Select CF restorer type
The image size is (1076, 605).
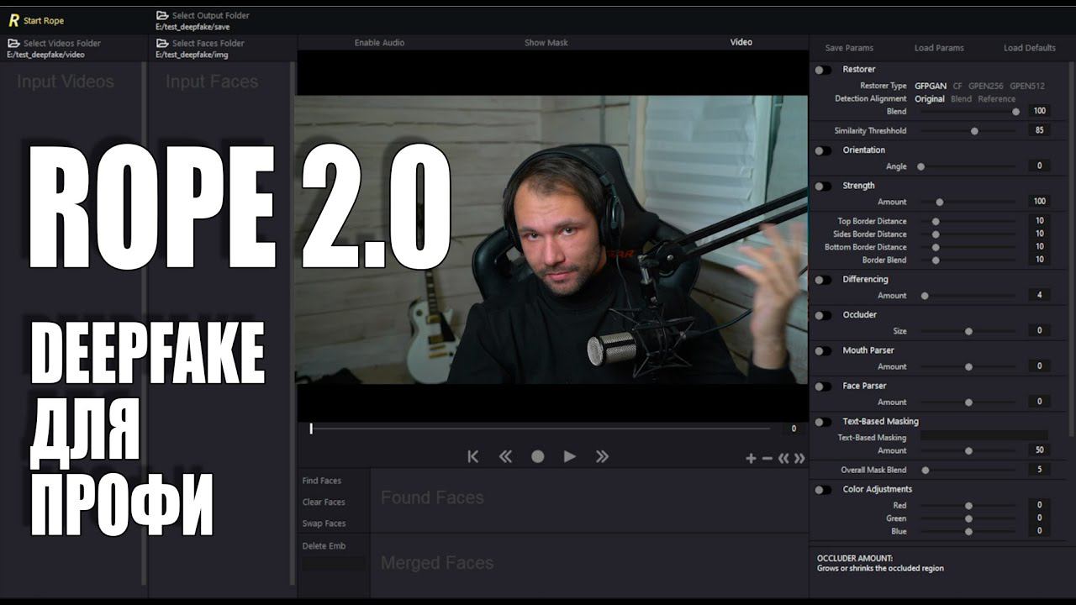957,86
